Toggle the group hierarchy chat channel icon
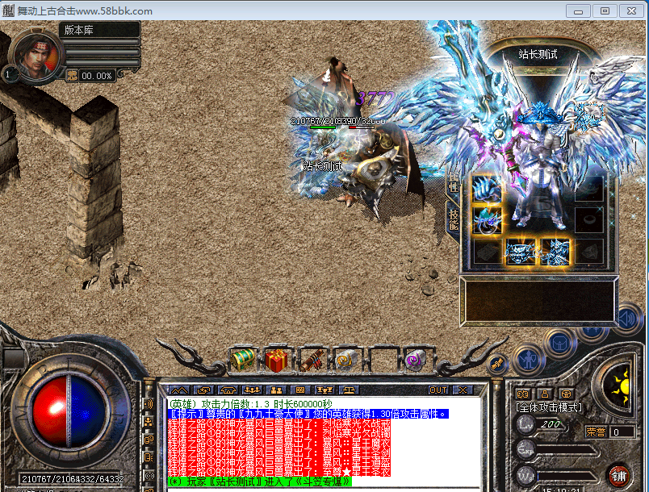The height and width of the screenshot is (492, 649). [149, 422]
